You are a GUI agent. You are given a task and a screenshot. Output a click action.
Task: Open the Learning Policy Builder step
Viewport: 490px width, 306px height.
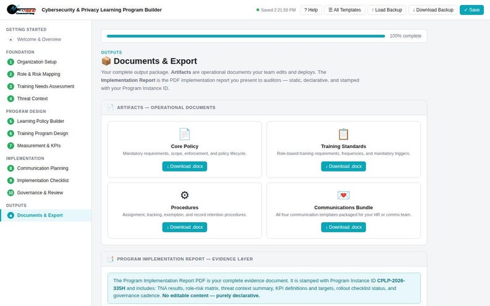click(46, 121)
